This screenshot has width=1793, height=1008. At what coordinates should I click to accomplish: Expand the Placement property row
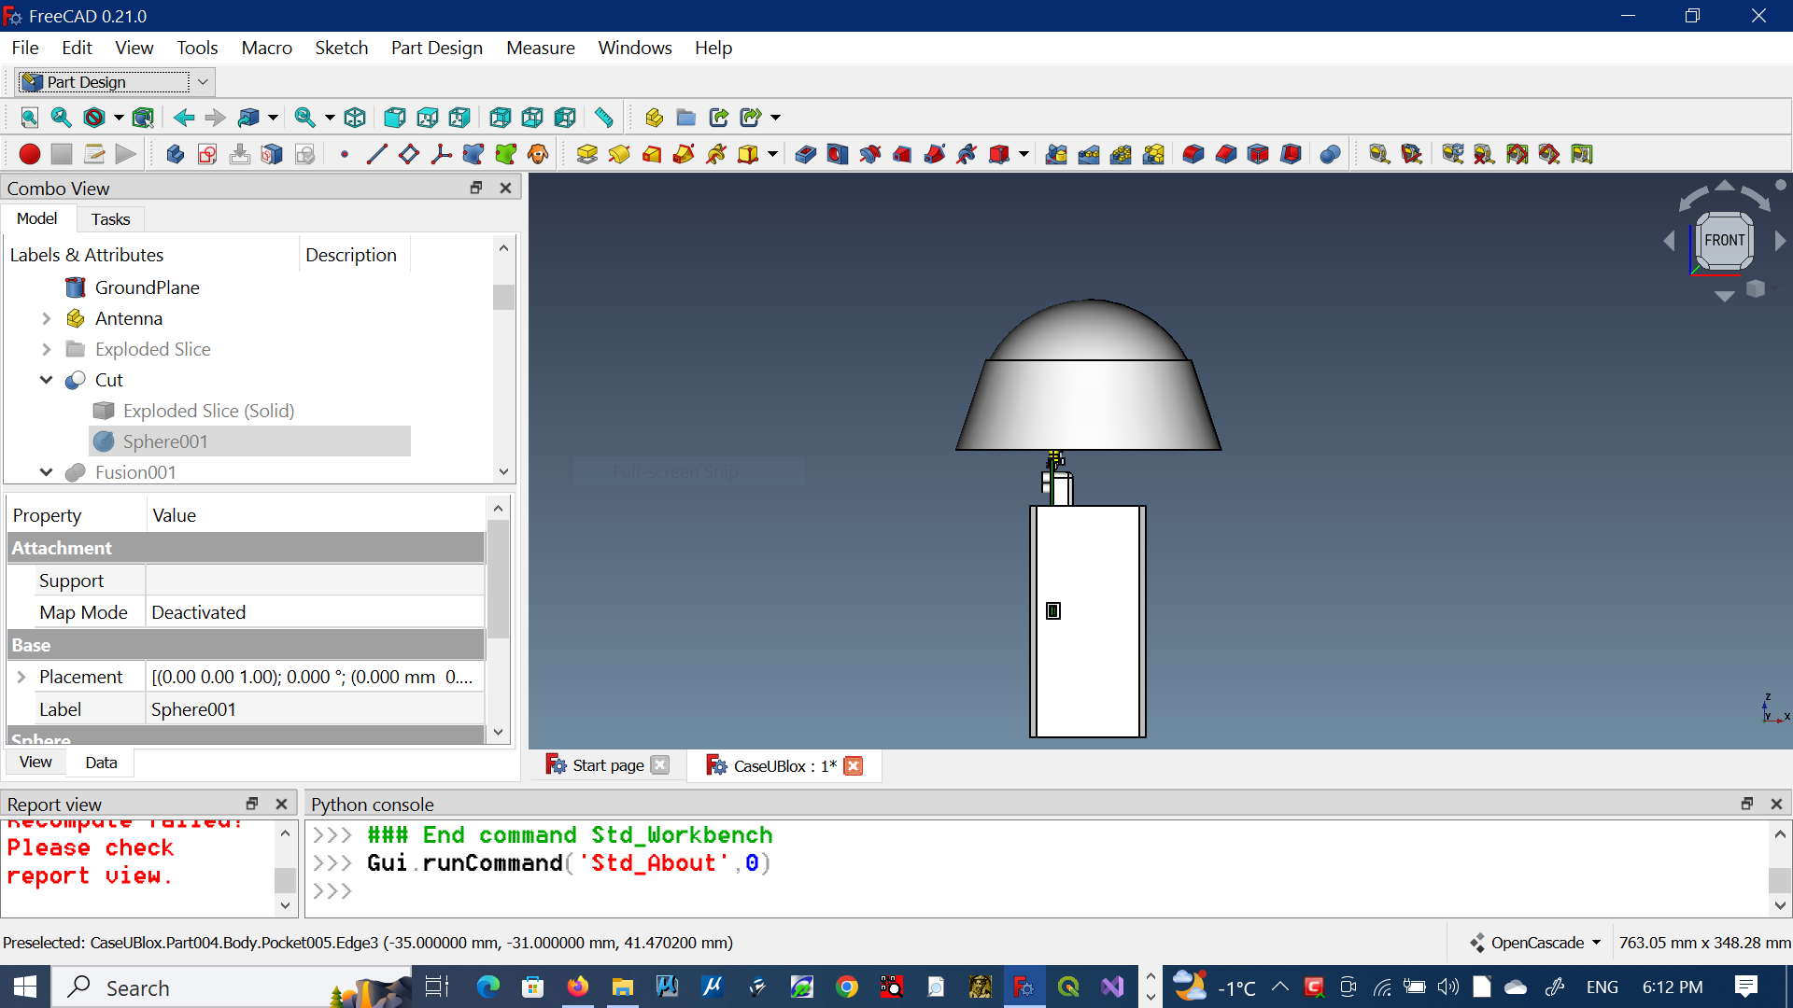click(x=22, y=677)
